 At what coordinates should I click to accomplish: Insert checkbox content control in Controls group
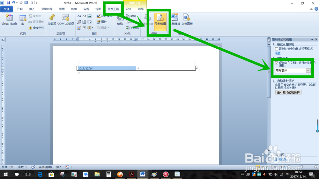click(84, 28)
